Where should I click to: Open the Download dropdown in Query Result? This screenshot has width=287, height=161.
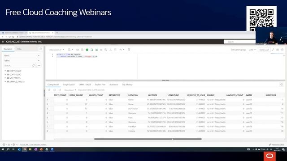70,90
